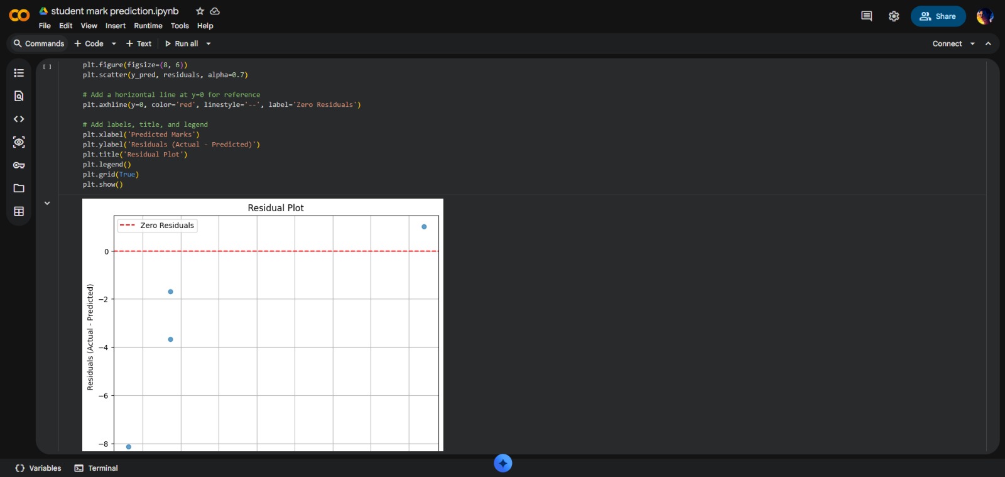
Task: Open the Runtime menu
Action: pyautogui.click(x=148, y=26)
